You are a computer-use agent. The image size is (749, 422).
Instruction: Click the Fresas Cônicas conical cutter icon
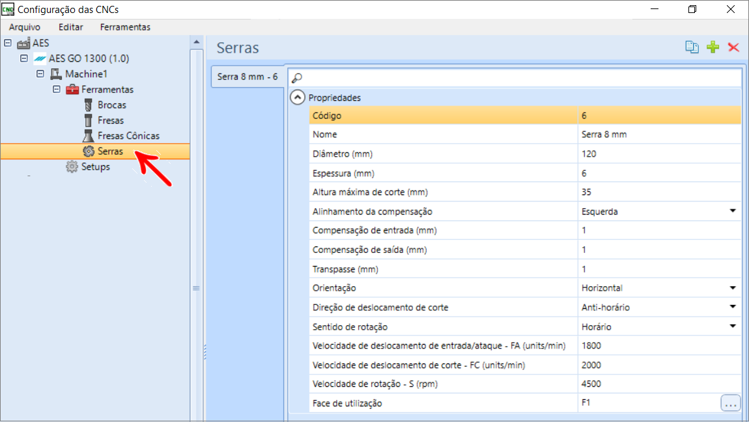pyautogui.click(x=89, y=136)
